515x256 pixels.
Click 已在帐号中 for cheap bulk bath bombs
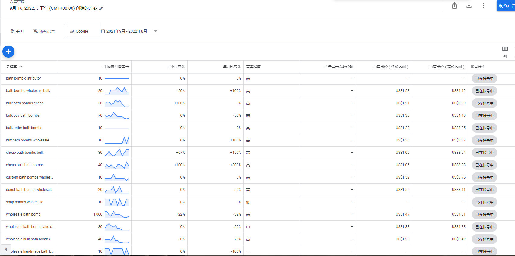(x=485, y=165)
